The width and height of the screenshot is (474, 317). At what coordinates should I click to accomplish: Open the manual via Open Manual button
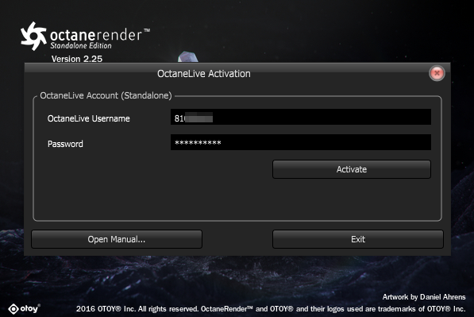(117, 239)
